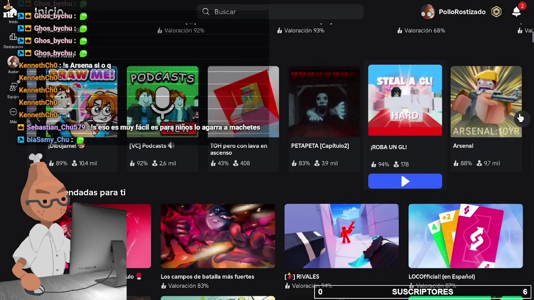Click the RIVALES title text
The width and height of the screenshot is (534, 300).
[302, 277]
